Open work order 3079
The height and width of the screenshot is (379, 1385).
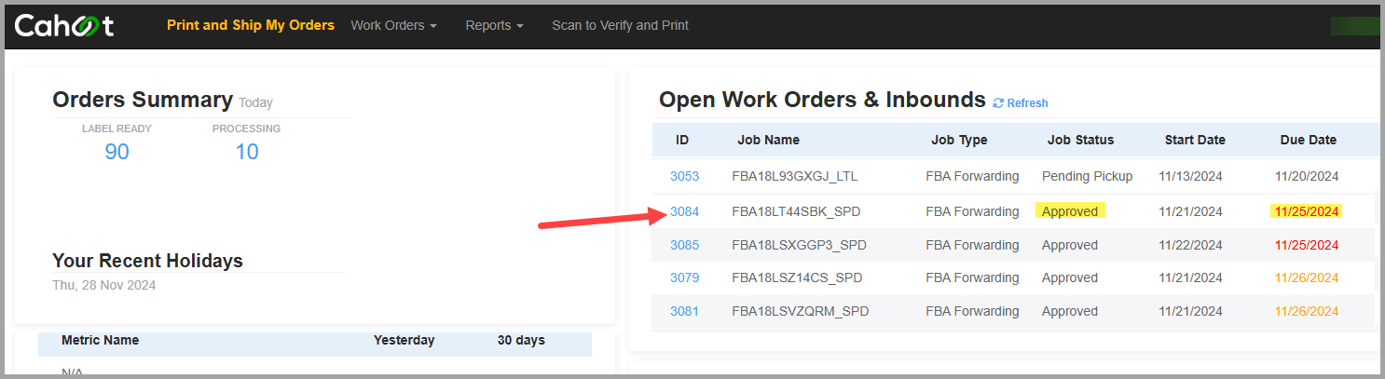(x=684, y=277)
